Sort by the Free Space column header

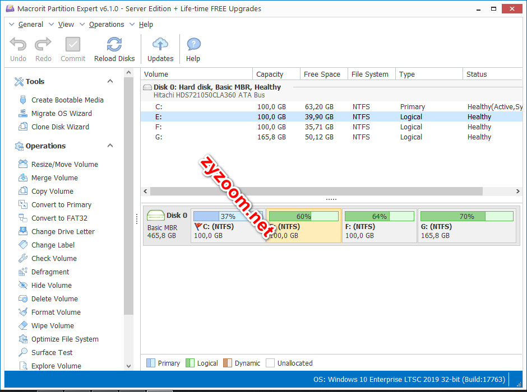pos(324,74)
